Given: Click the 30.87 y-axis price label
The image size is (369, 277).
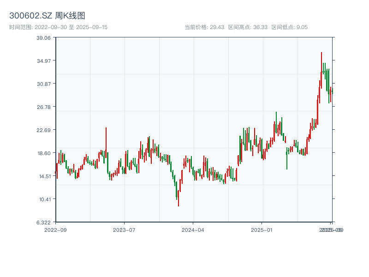Looking at the screenshot, I should point(43,84).
